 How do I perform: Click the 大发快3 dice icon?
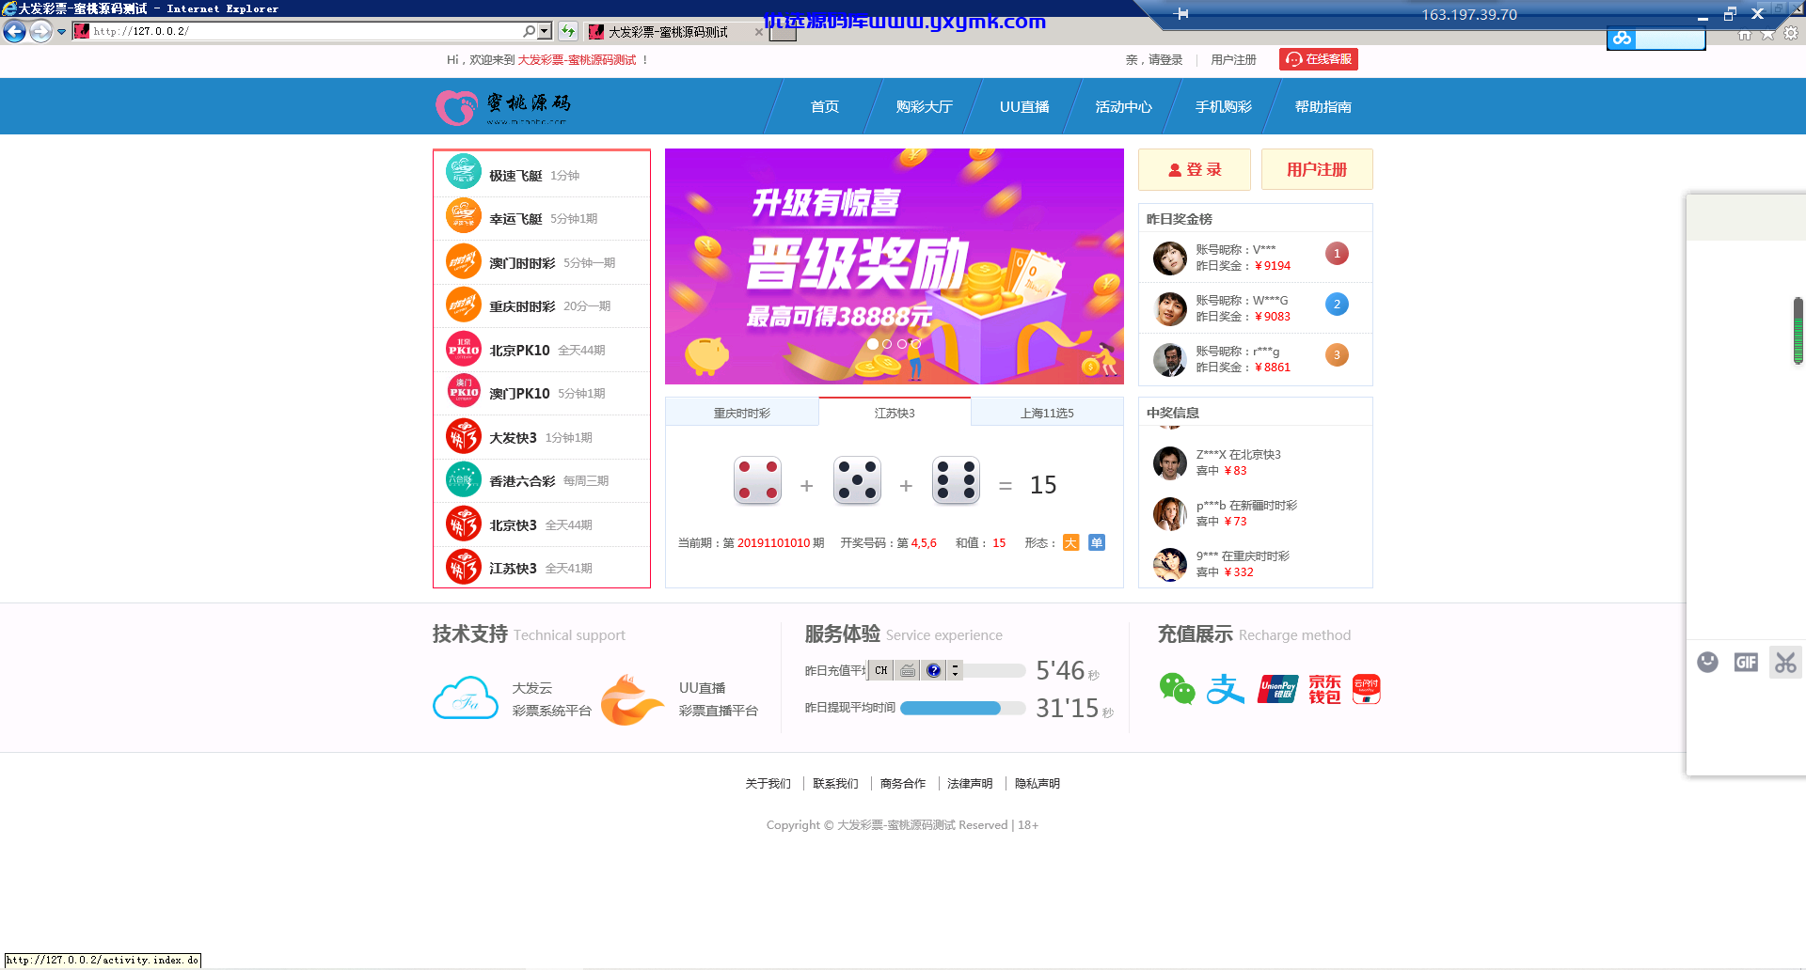click(464, 437)
